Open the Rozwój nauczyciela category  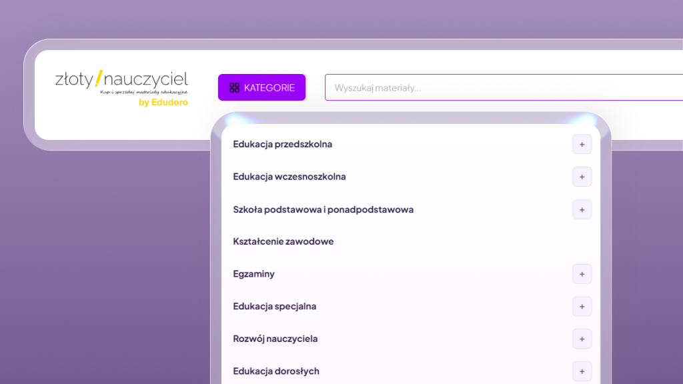pos(275,339)
